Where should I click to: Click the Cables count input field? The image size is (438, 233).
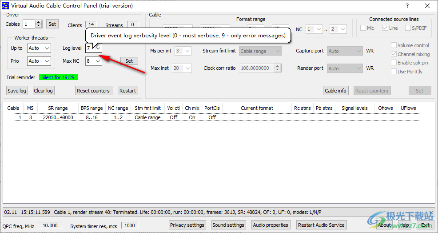point(29,24)
